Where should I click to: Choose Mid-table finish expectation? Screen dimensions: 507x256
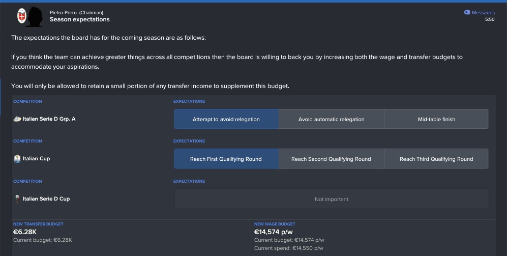point(436,119)
